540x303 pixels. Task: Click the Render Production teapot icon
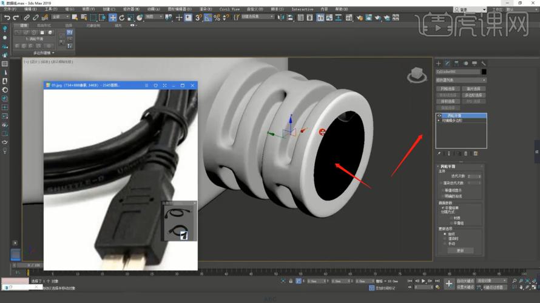[378, 18]
